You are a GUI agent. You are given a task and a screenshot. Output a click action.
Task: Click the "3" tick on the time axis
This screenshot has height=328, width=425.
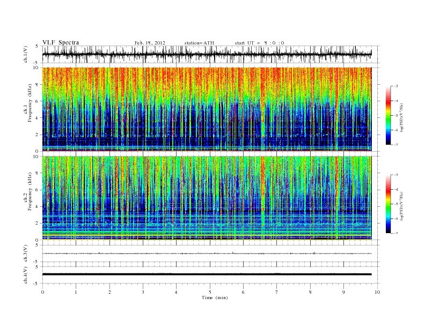[143, 292]
